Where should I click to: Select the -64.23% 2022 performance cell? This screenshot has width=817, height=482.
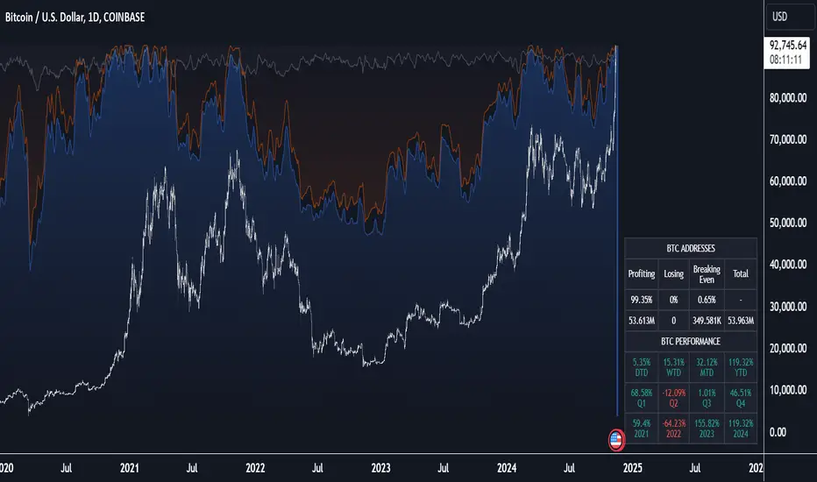tap(674, 429)
